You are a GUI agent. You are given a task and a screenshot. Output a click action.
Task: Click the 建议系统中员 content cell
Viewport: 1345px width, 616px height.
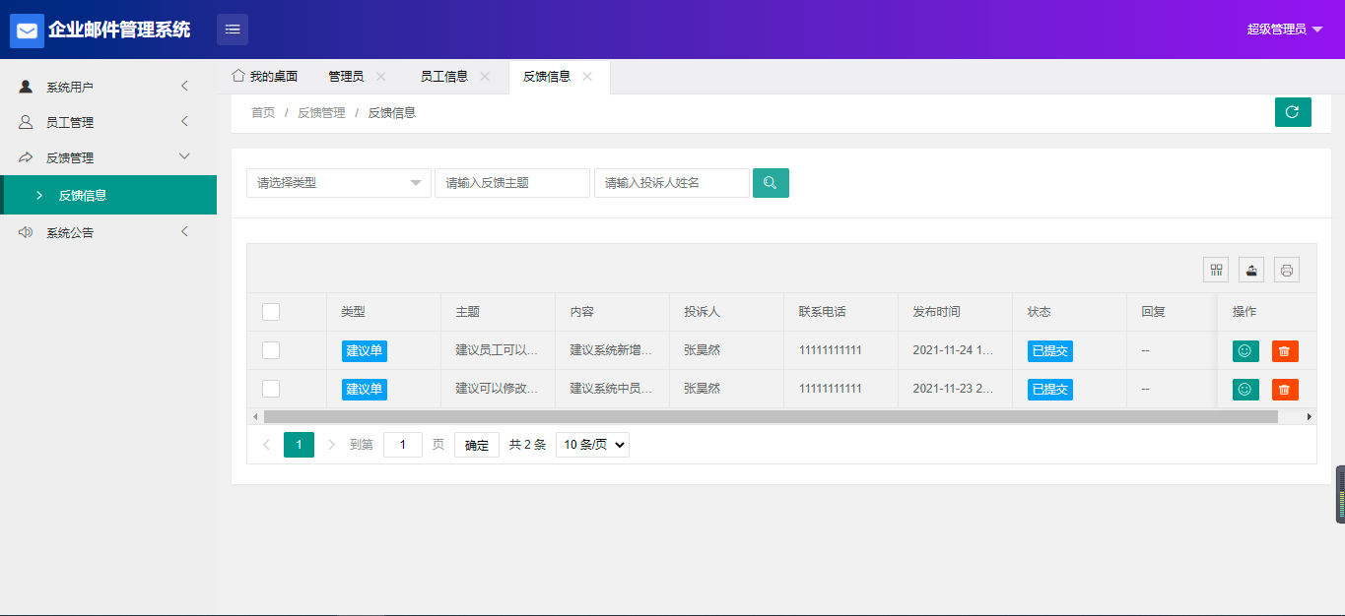pyautogui.click(x=612, y=389)
